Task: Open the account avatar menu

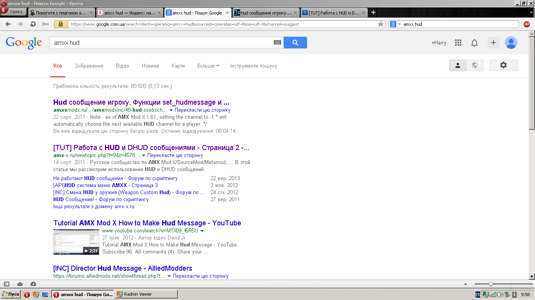Action: coord(511,43)
